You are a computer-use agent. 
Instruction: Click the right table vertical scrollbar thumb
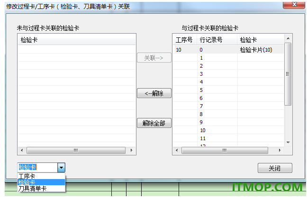[x=288, y=74]
